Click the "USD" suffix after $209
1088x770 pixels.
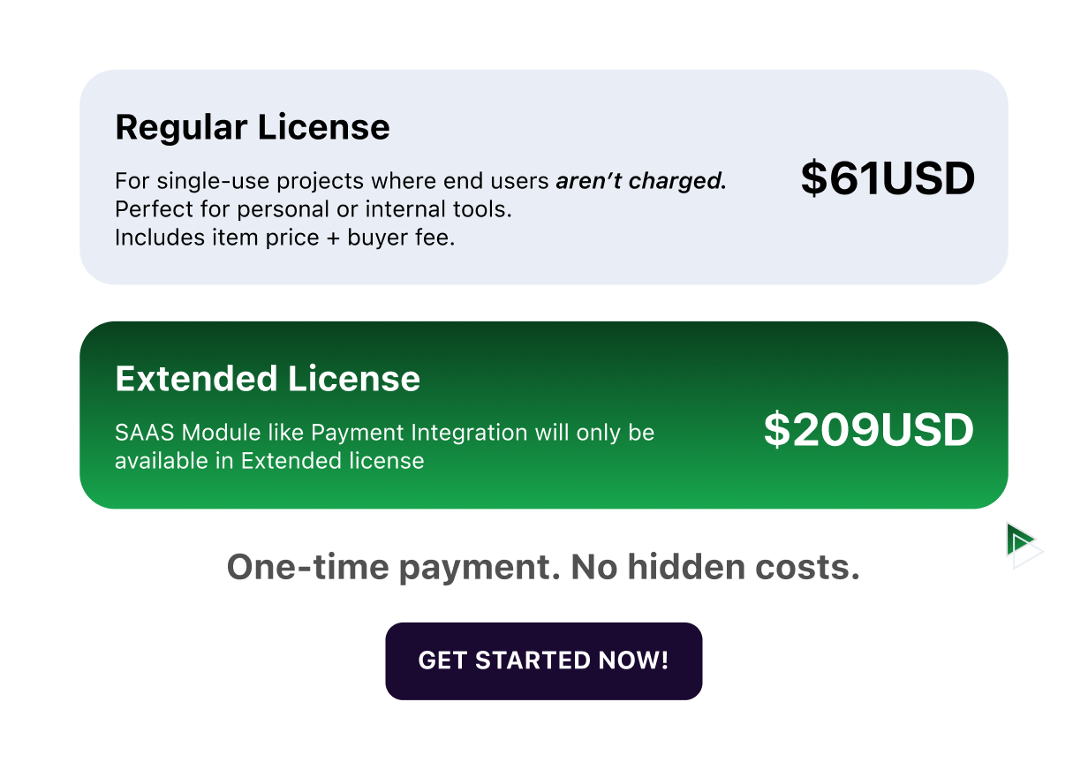(927, 430)
